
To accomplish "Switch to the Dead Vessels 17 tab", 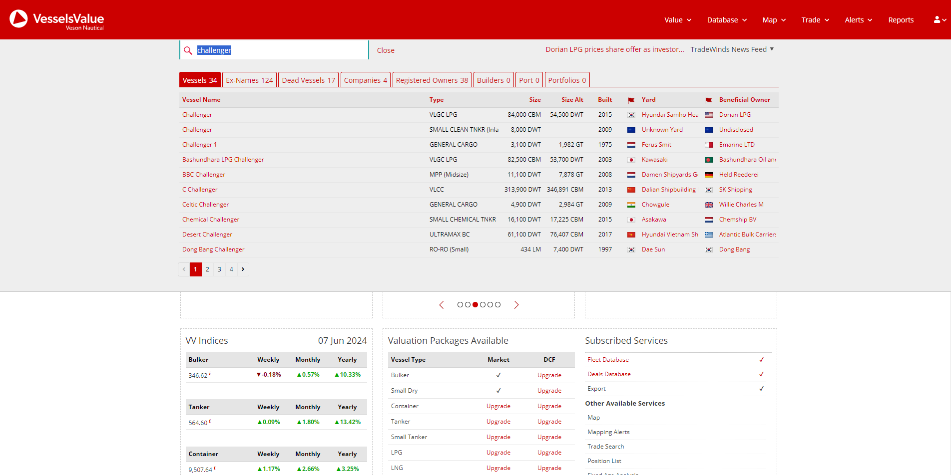I will pos(308,80).
